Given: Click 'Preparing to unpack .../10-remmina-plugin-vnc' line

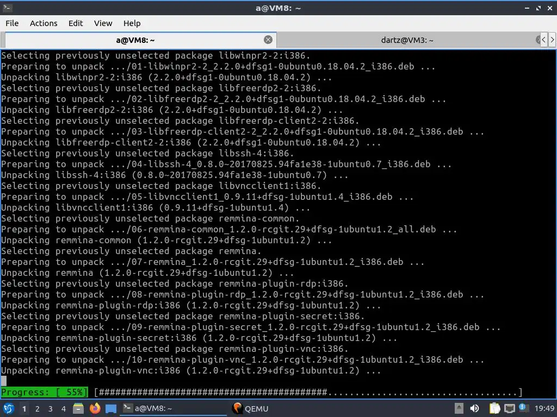Looking at the screenshot, I should click(243, 359).
